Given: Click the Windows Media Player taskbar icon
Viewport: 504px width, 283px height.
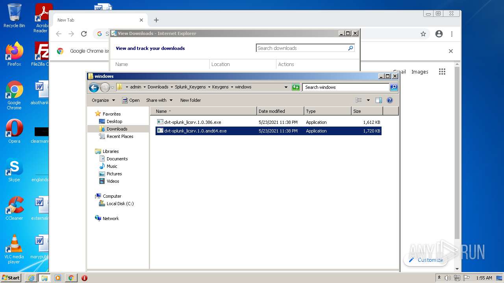Looking at the screenshot, I should point(58,278).
